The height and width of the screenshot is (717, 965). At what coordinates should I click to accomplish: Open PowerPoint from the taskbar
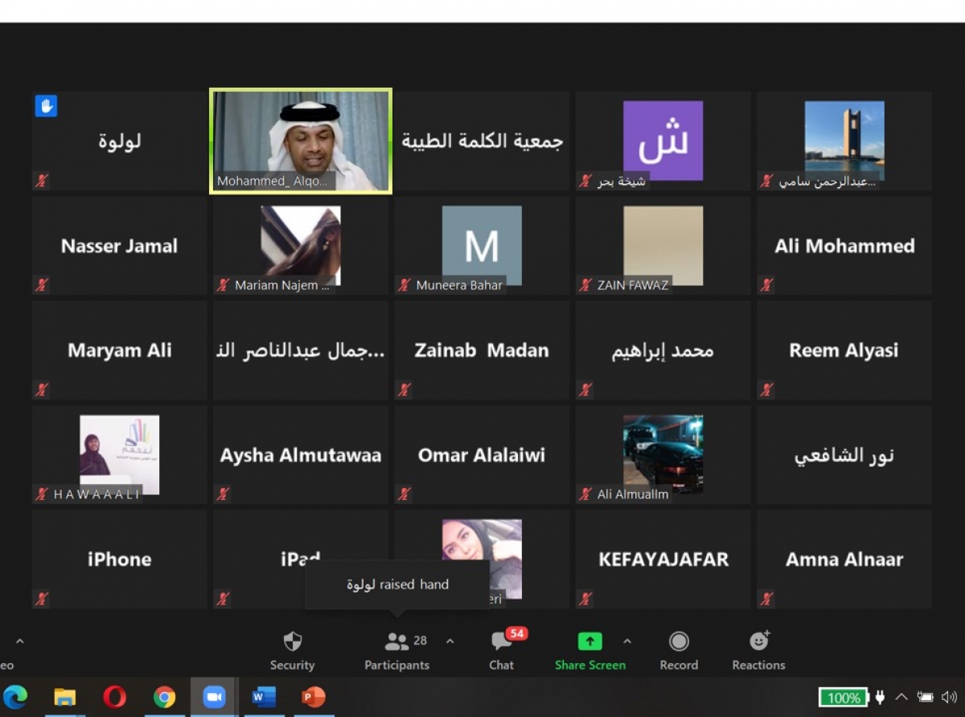coord(313,698)
